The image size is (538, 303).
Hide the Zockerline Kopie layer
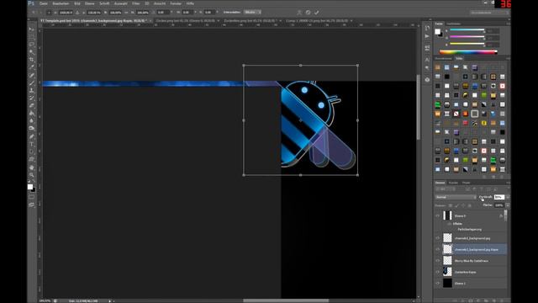click(437, 272)
